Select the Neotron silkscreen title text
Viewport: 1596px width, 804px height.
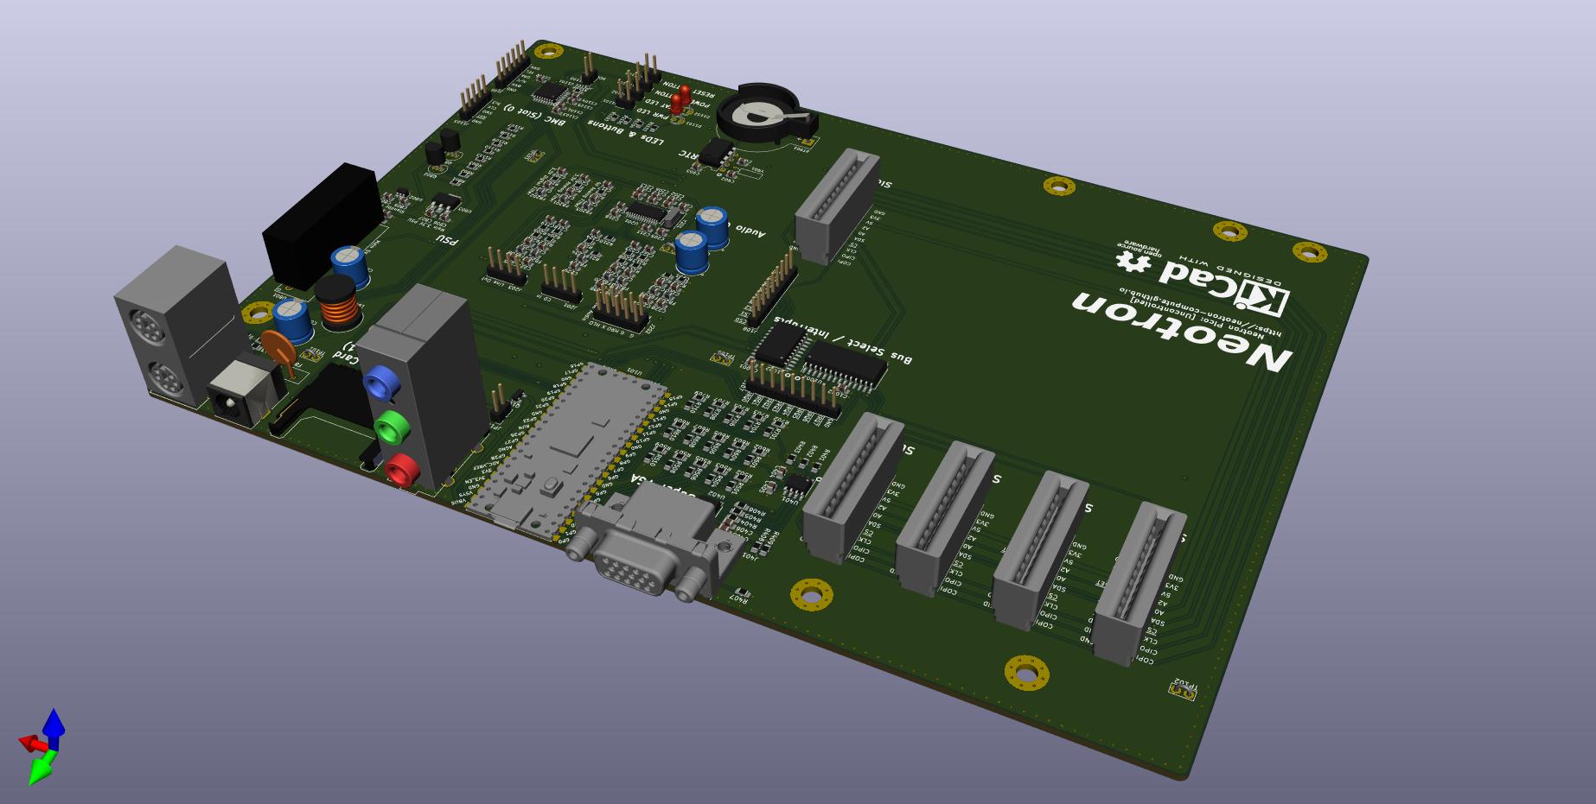(1182, 332)
